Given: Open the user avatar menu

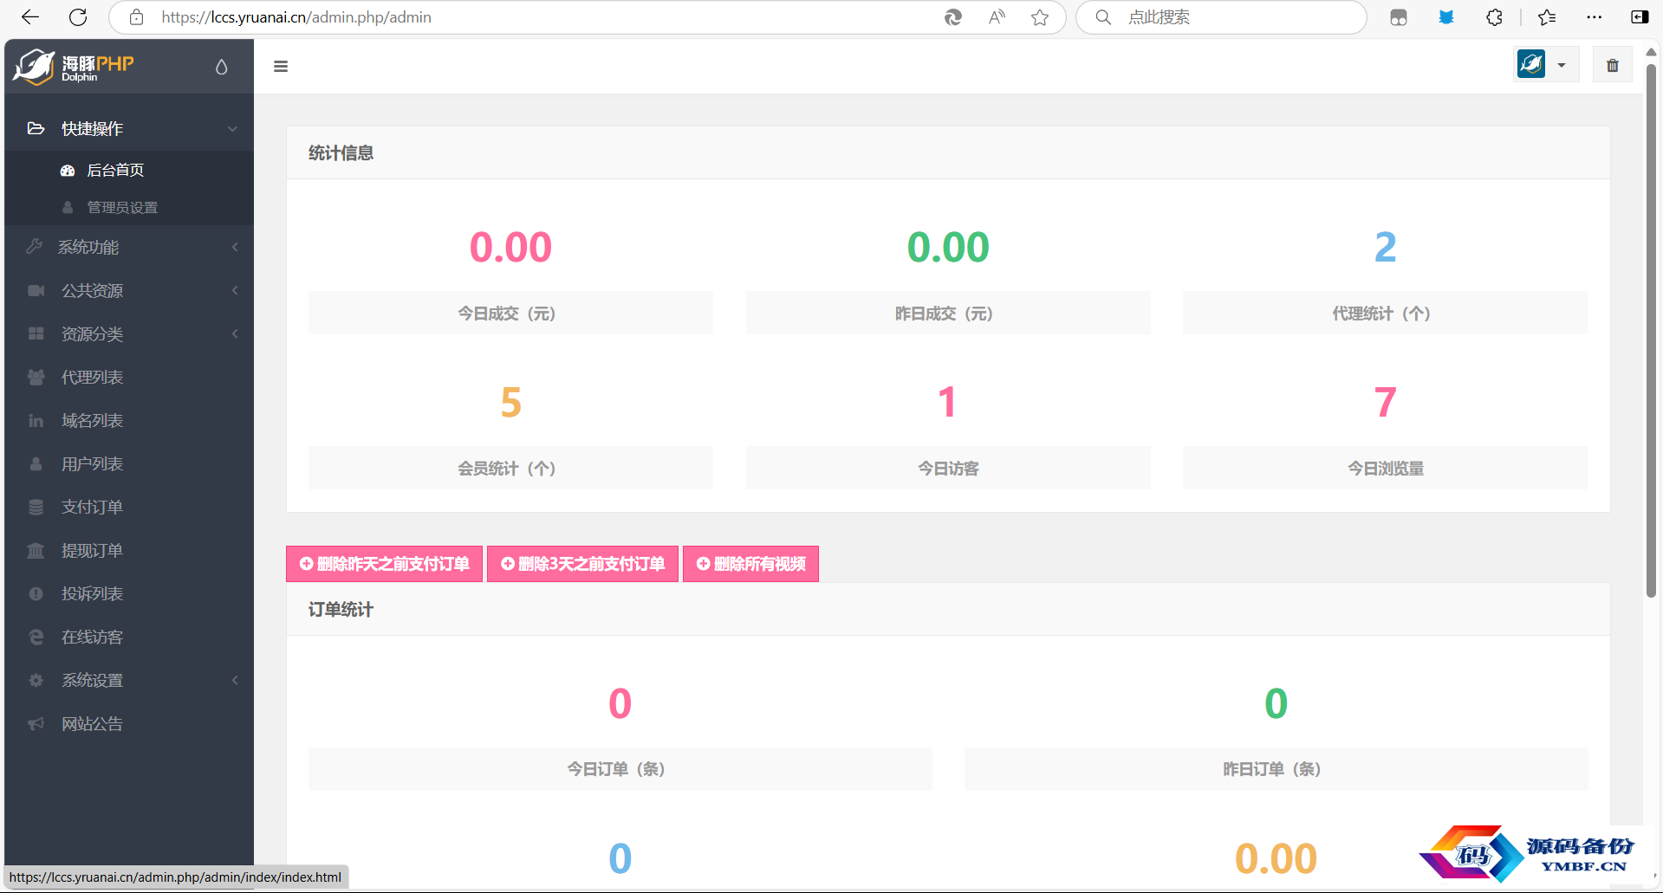Looking at the screenshot, I should tap(1544, 64).
